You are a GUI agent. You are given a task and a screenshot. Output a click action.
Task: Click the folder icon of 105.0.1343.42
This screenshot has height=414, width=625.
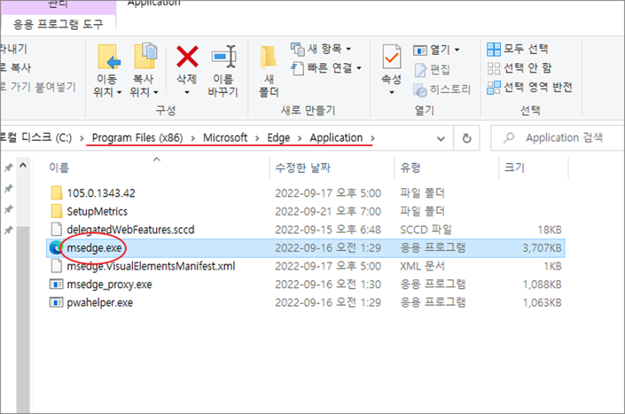point(56,193)
